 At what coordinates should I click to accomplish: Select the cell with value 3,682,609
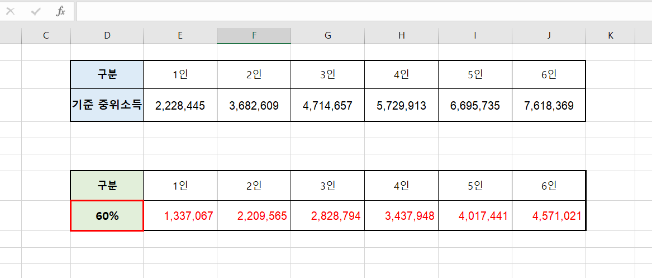[254, 105]
